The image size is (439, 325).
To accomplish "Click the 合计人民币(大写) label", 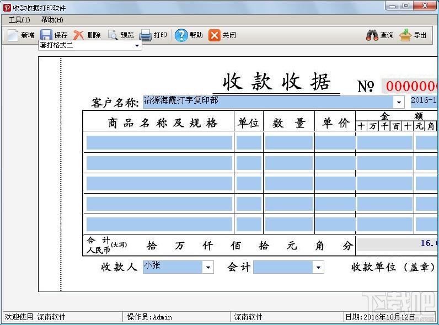I will coord(106,245).
